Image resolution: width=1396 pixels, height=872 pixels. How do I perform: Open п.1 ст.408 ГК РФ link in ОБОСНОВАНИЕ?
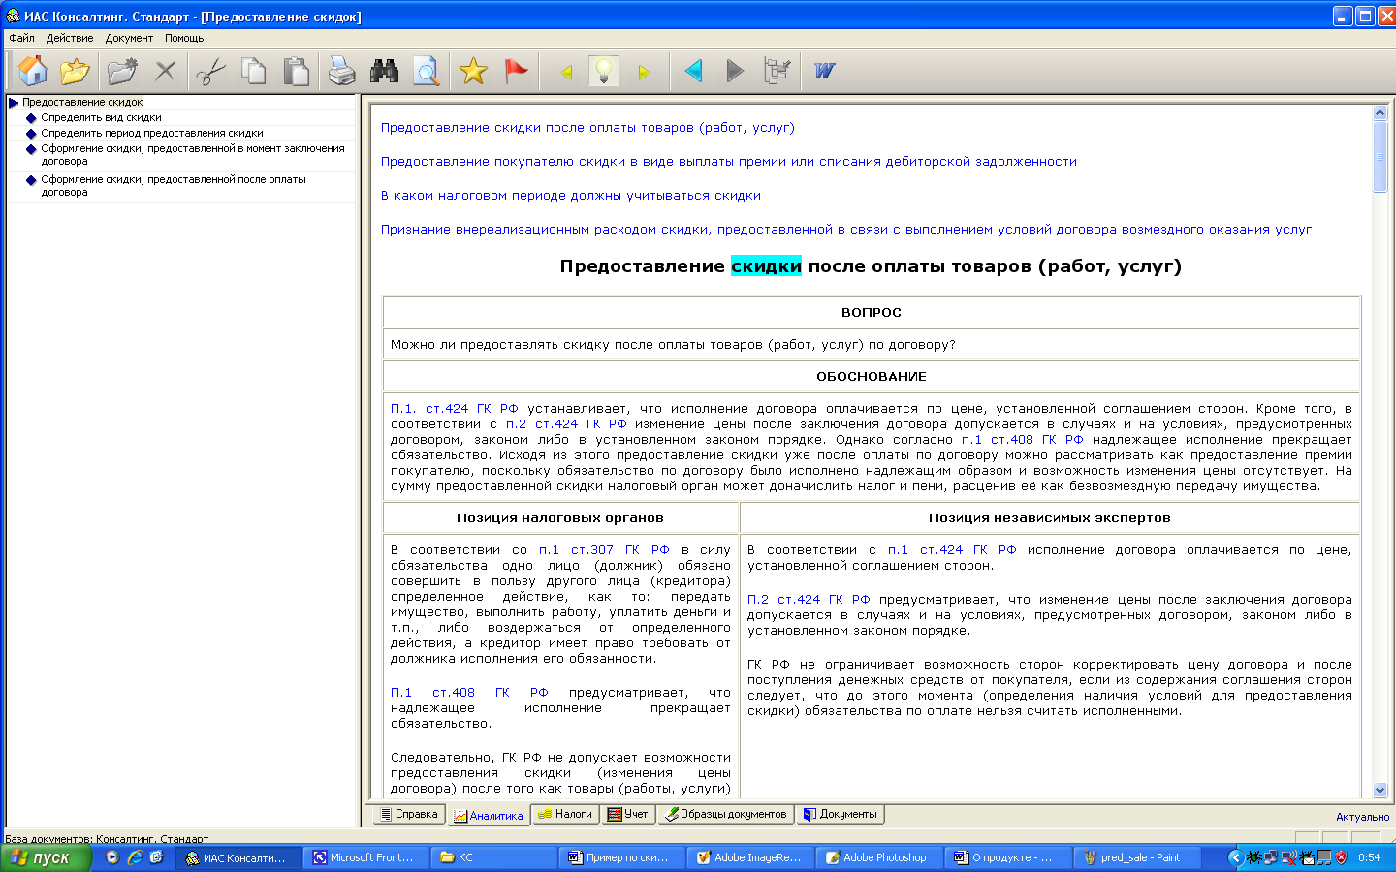click(1022, 439)
